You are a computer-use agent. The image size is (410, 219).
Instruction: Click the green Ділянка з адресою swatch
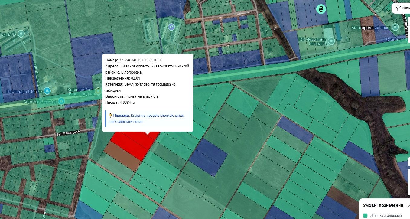[365, 216]
